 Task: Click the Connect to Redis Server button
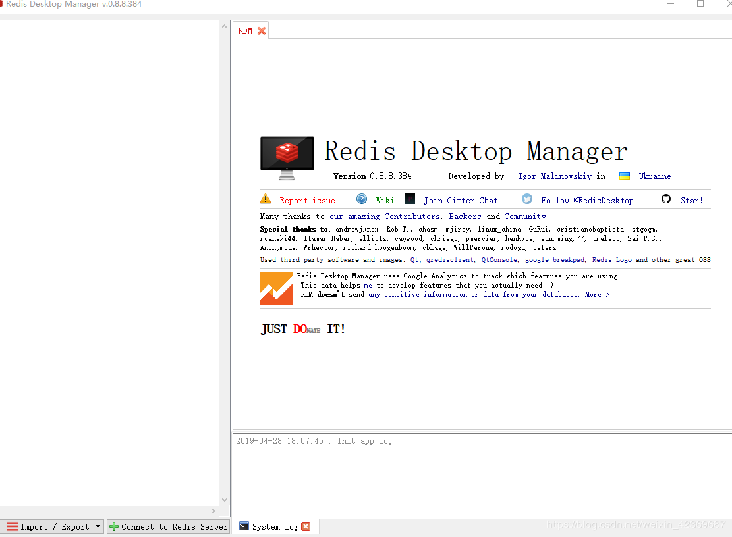(168, 526)
